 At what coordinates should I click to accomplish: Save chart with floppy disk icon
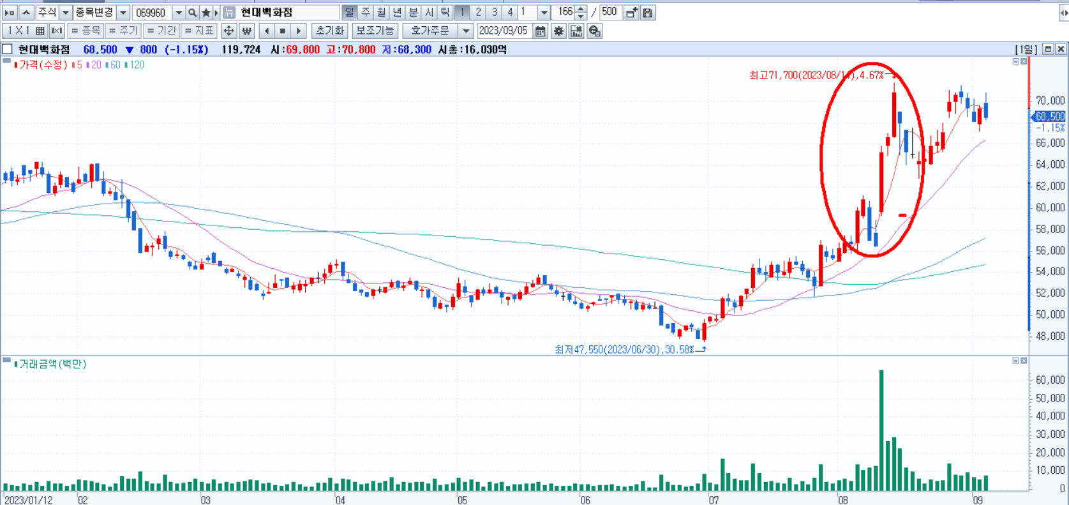click(x=648, y=12)
